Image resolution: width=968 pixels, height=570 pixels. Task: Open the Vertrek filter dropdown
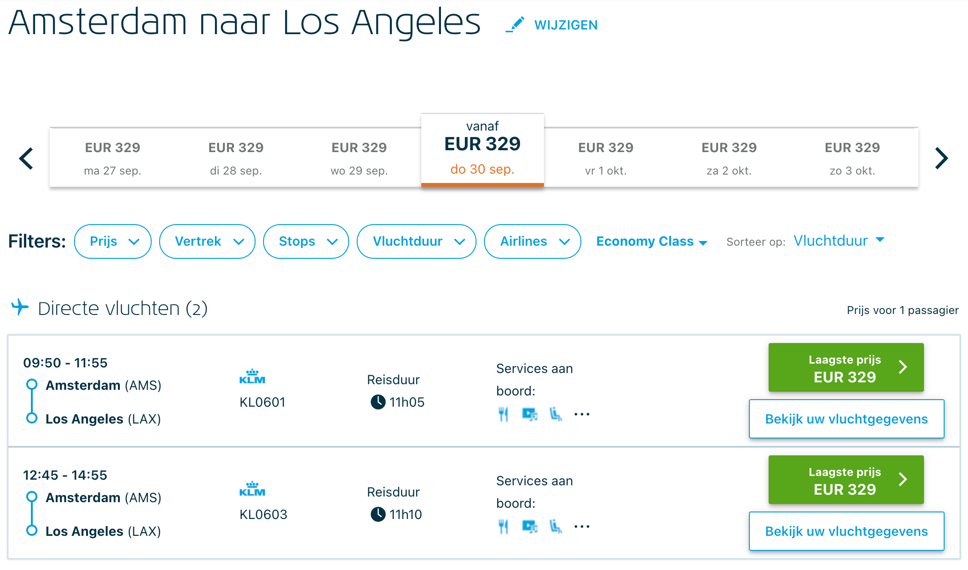[207, 241]
